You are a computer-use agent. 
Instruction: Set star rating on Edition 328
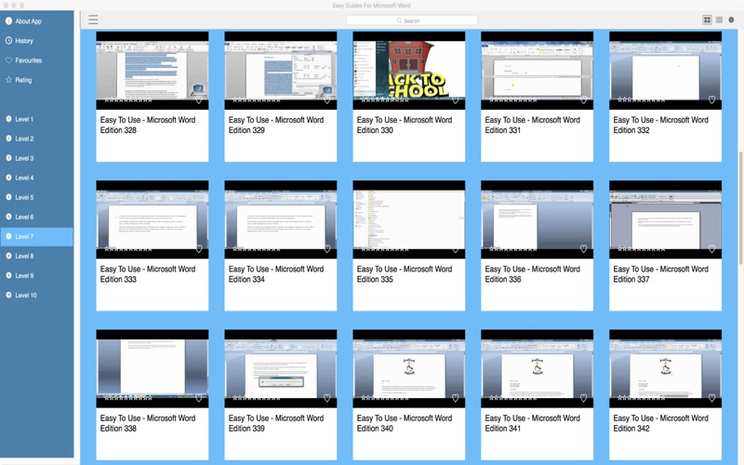[128, 100]
